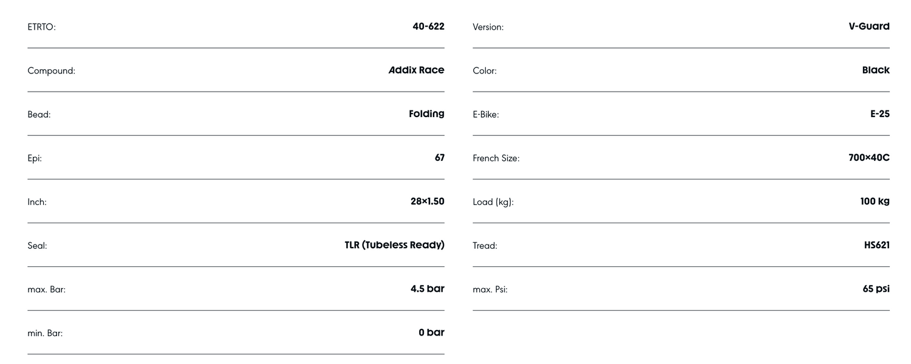
Task: Click the 65 psi maximum pressure
Action: tap(876, 289)
